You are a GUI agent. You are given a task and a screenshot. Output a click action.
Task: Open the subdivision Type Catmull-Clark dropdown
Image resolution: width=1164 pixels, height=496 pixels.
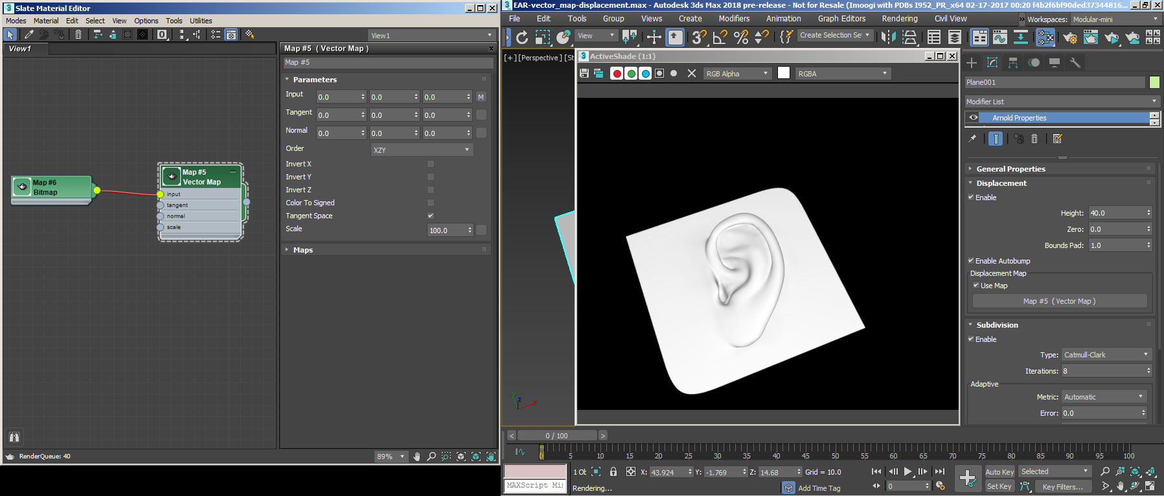(x=1106, y=355)
